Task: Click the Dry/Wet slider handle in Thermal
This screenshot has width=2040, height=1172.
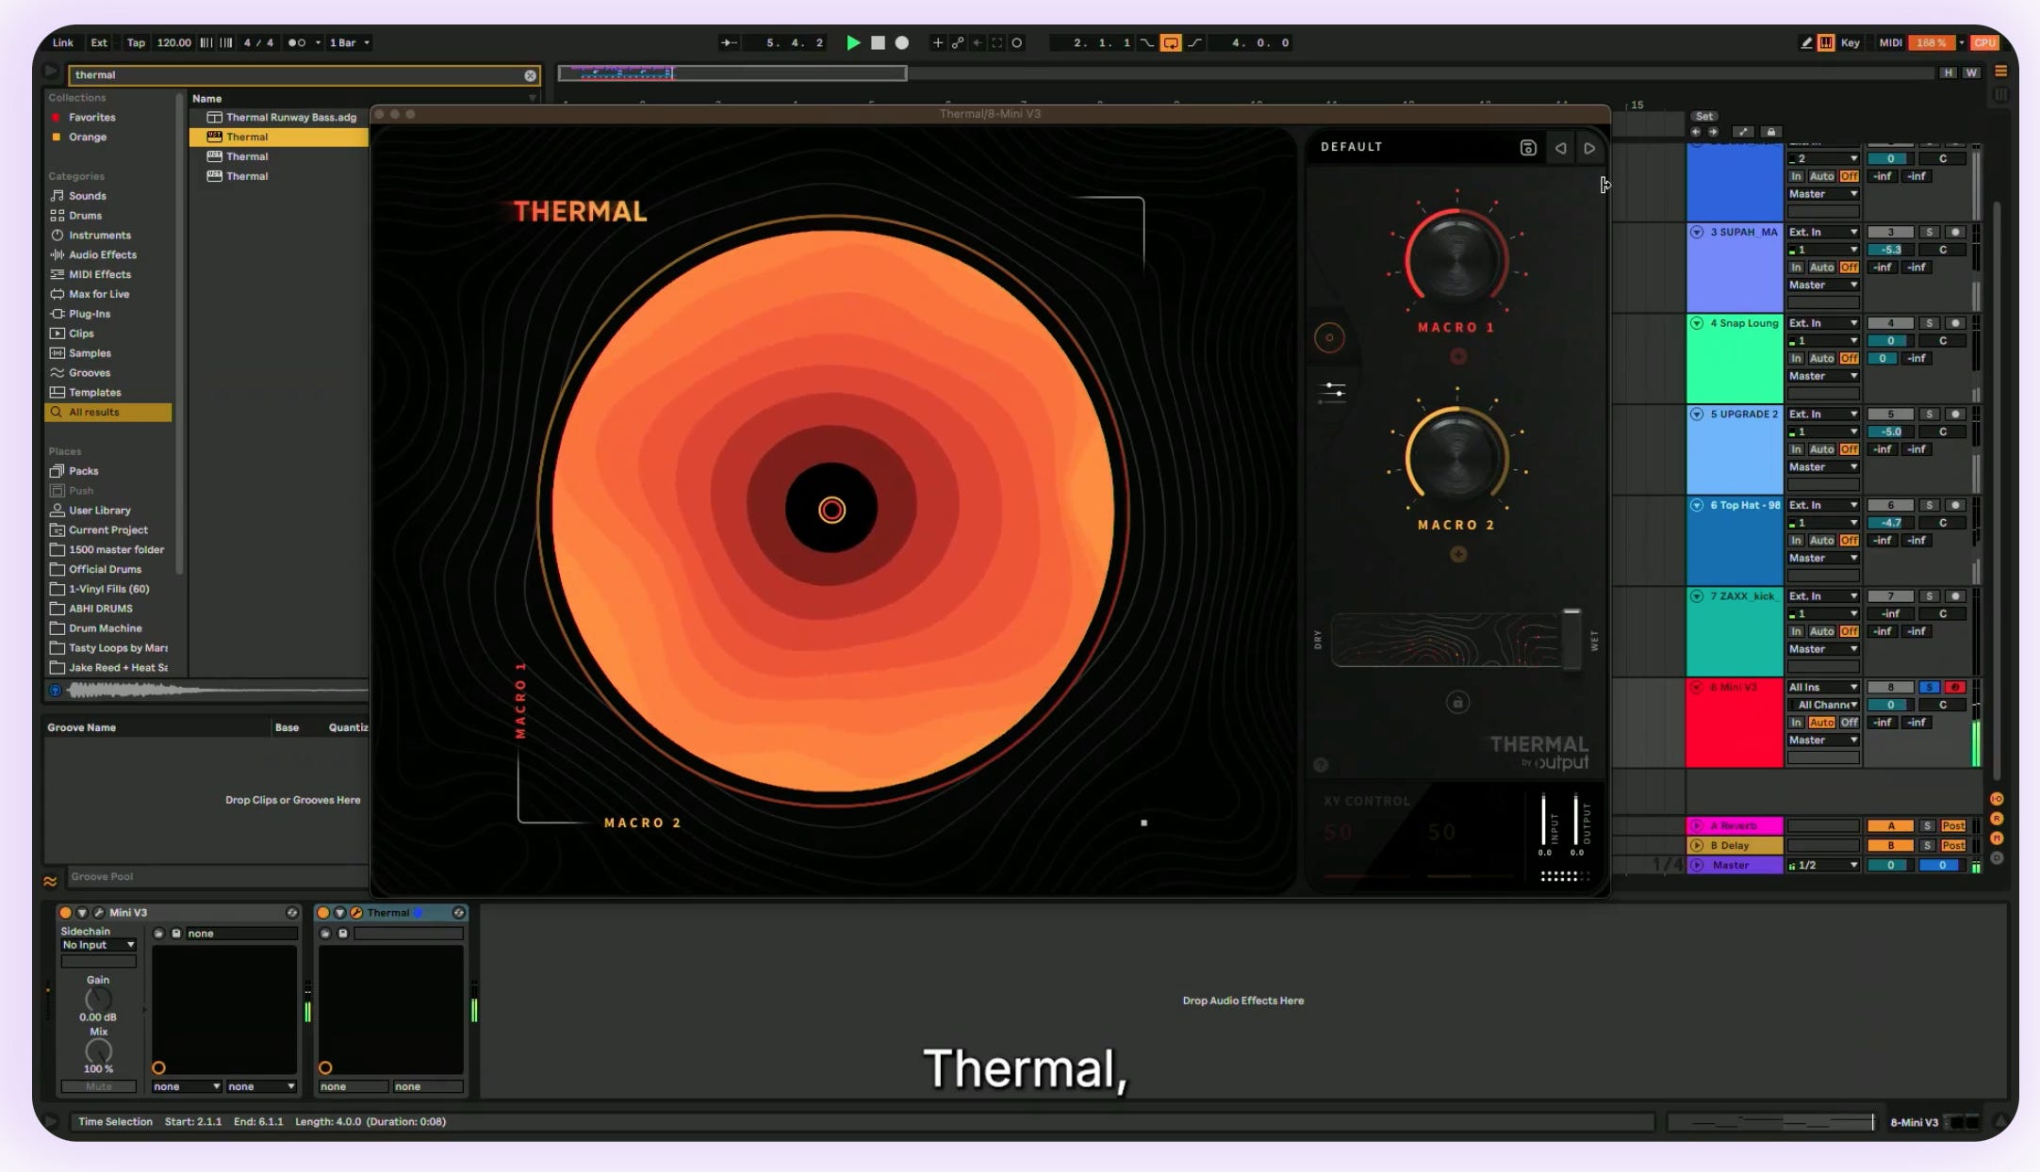Action: coord(1571,641)
